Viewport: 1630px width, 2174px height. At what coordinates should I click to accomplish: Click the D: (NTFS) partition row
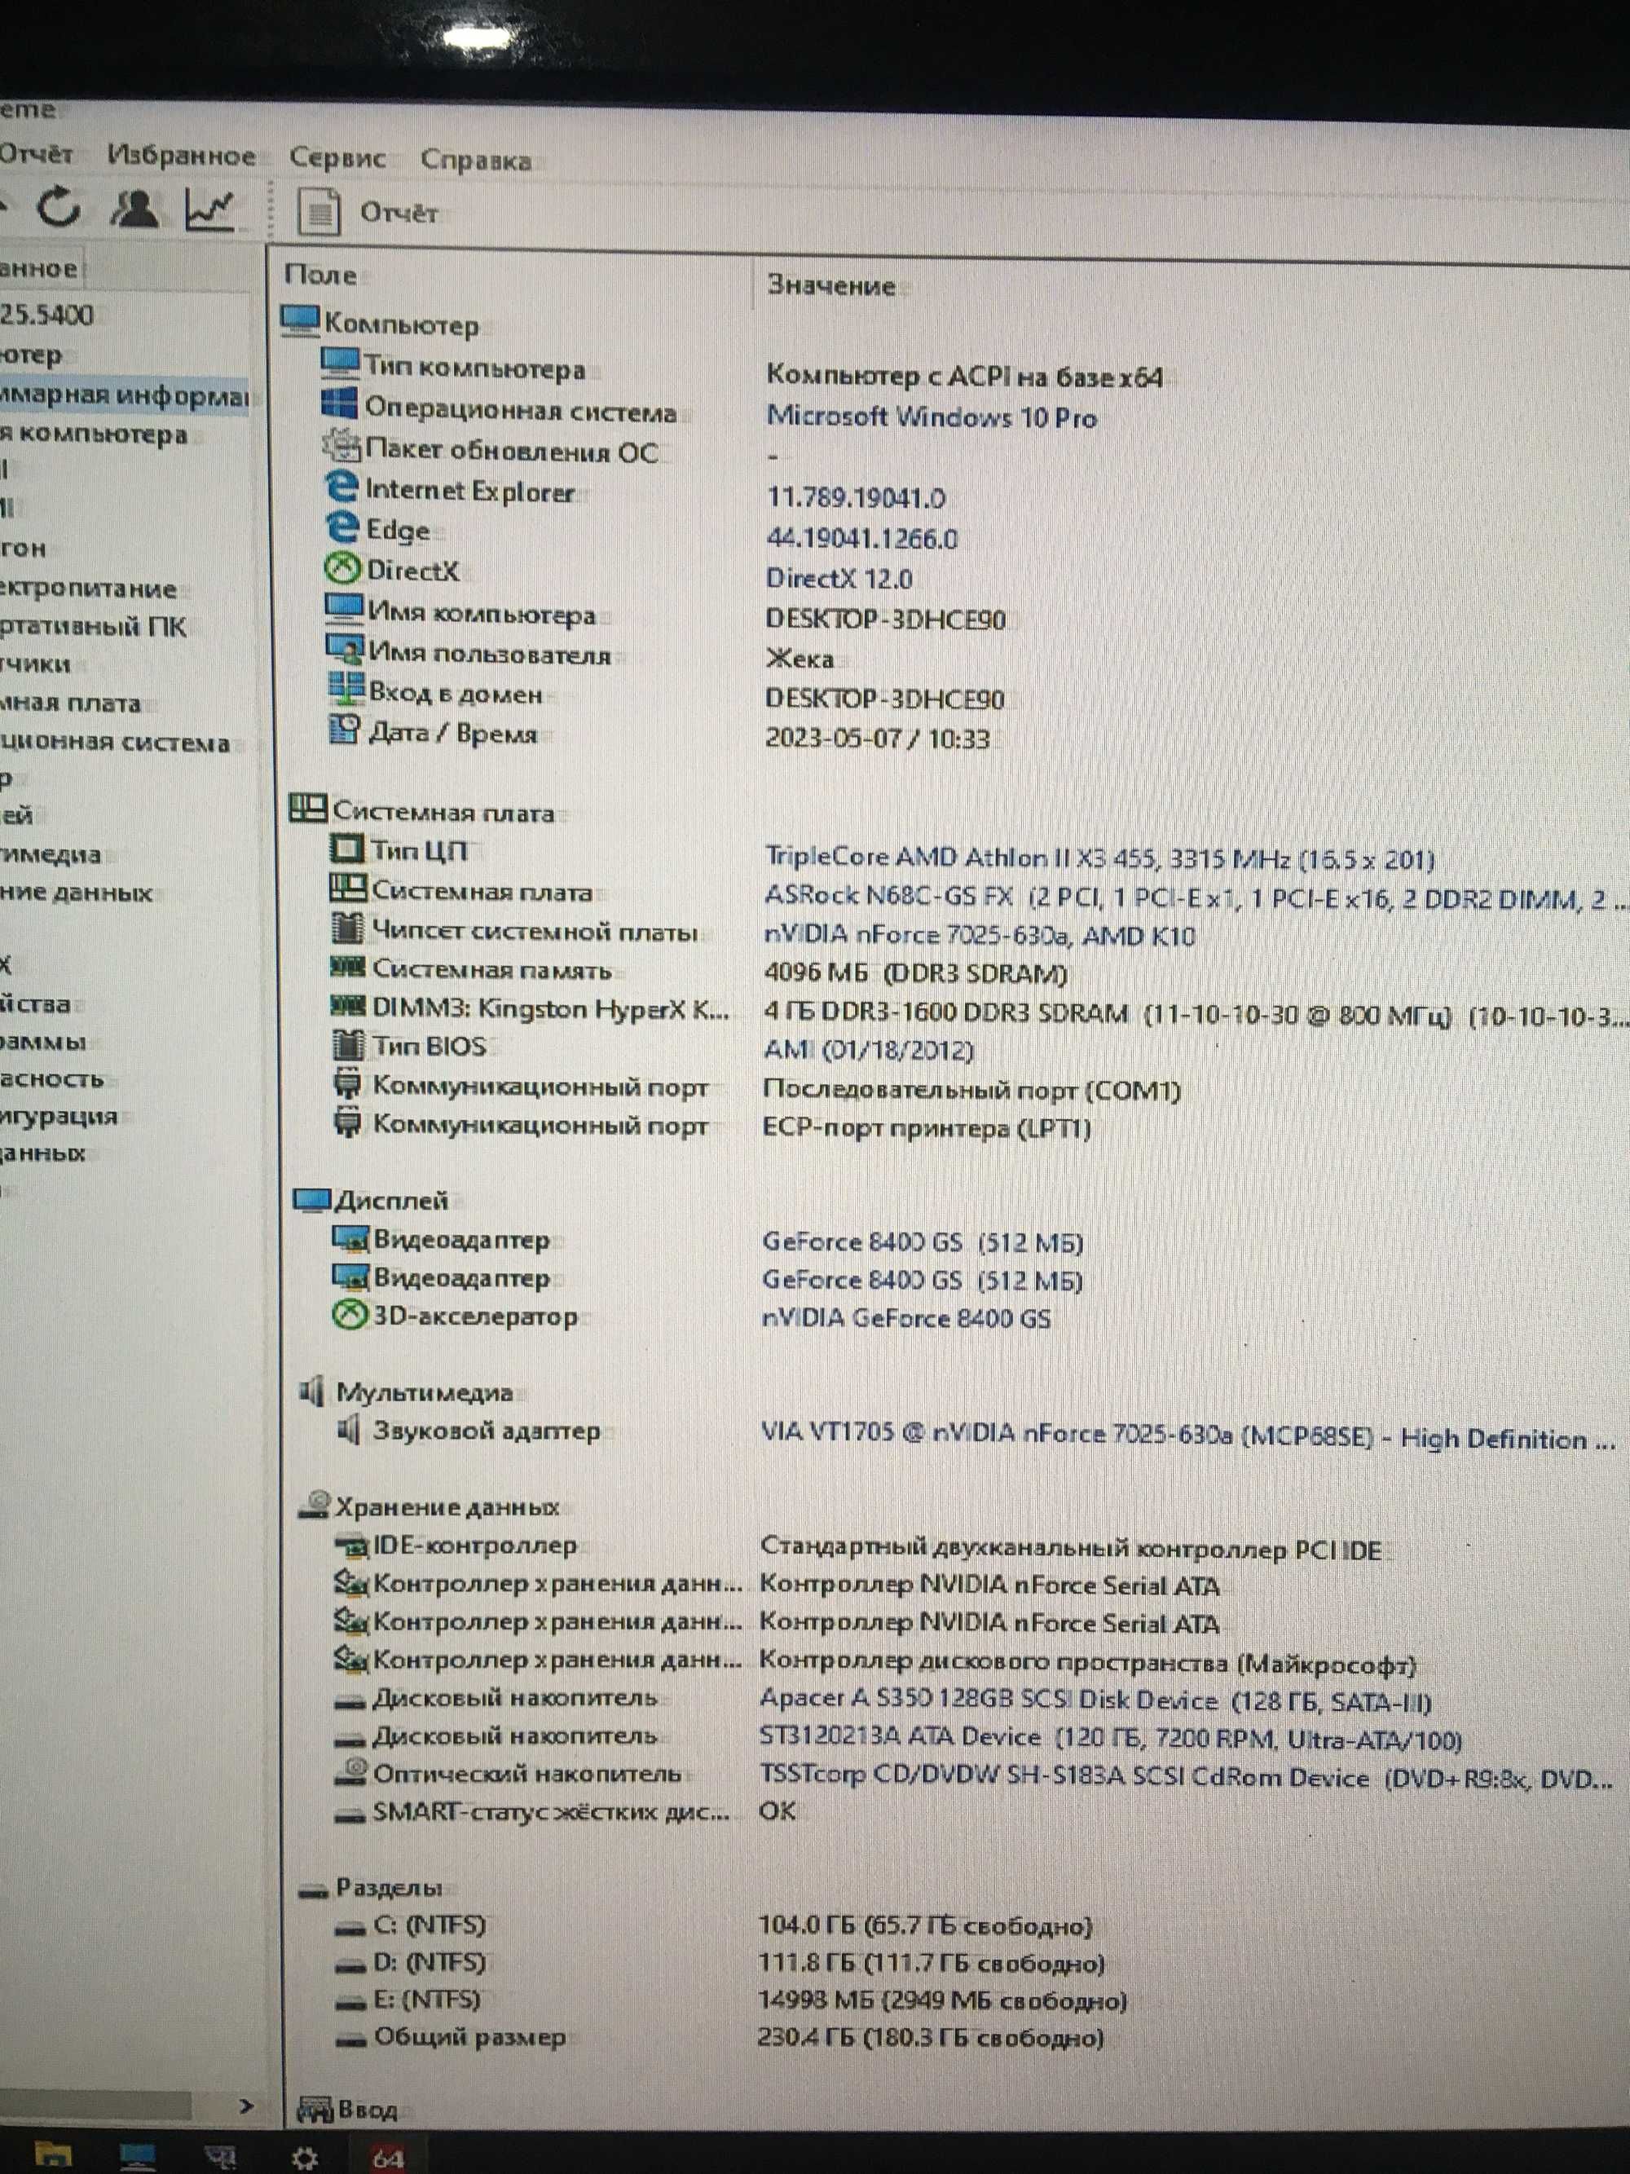coord(720,1963)
